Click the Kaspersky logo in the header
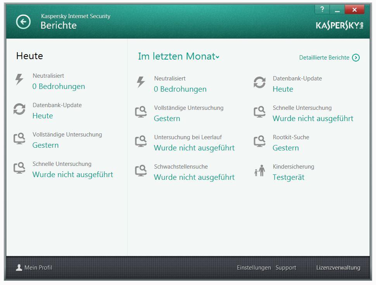Viewport: 376px width, 285px height. [x=340, y=26]
